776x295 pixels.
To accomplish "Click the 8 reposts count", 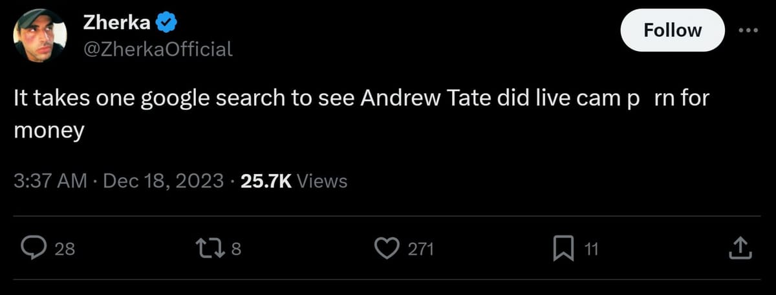I will 236,249.
